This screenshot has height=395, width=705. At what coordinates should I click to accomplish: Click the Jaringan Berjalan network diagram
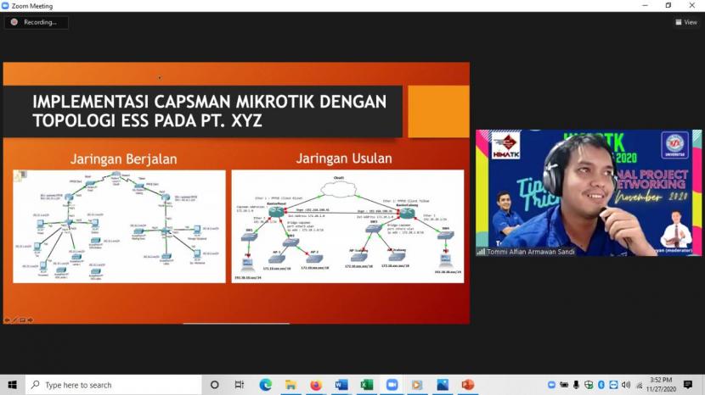click(119, 226)
